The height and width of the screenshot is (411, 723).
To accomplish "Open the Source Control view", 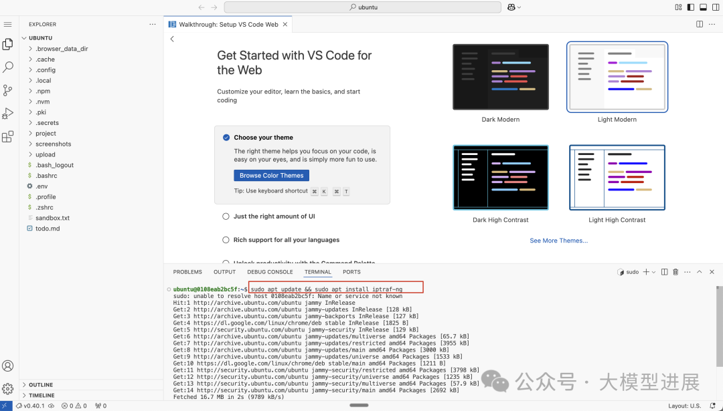I will 8,90.
